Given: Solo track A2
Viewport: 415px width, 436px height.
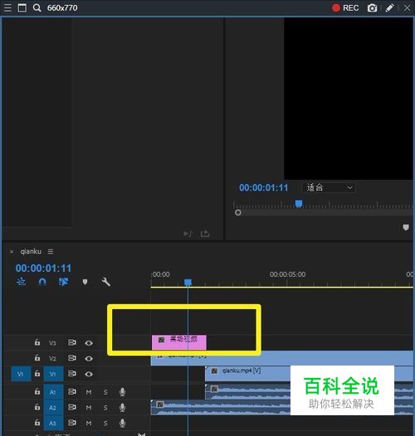Looking at the screenshot, I should (105, 408).
